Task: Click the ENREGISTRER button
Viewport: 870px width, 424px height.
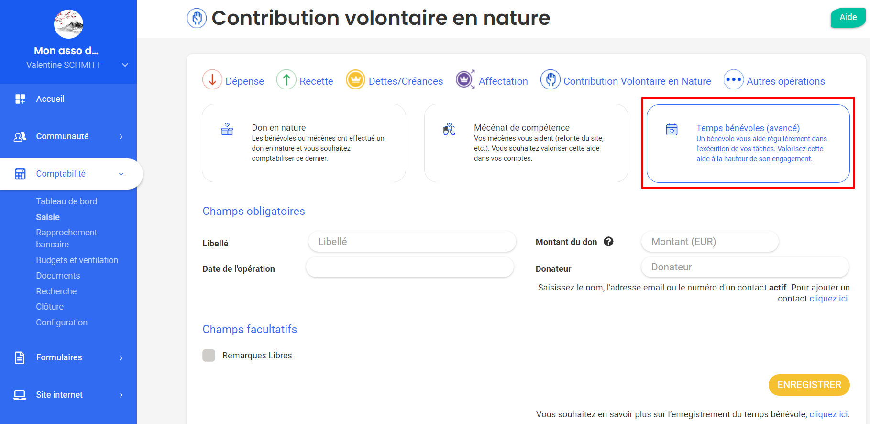Action: point(809,385)
